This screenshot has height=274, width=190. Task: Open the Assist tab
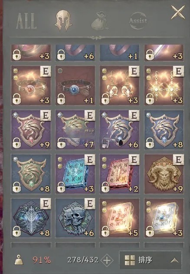click(x=138, y=21)
